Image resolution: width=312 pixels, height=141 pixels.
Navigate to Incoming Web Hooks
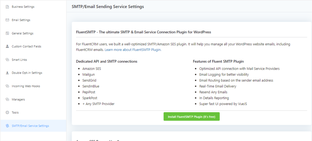pyautogui.click(x=33, y=86)
